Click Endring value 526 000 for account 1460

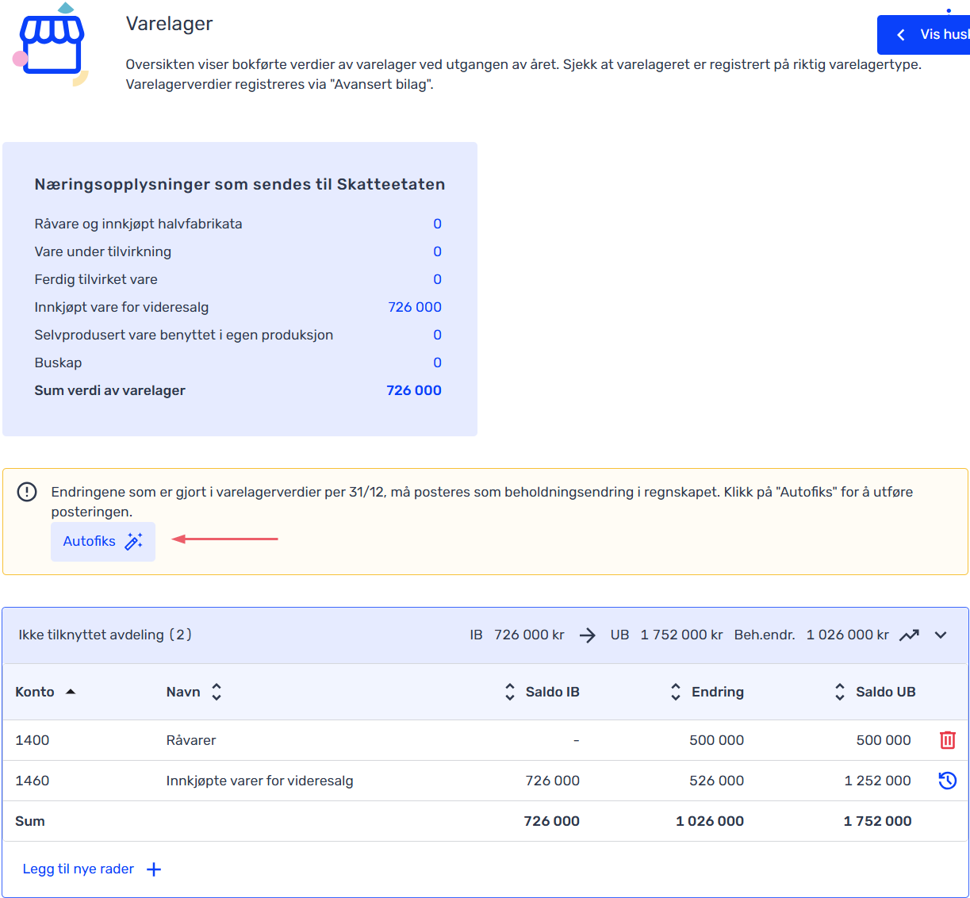click(x=716, y=781)
